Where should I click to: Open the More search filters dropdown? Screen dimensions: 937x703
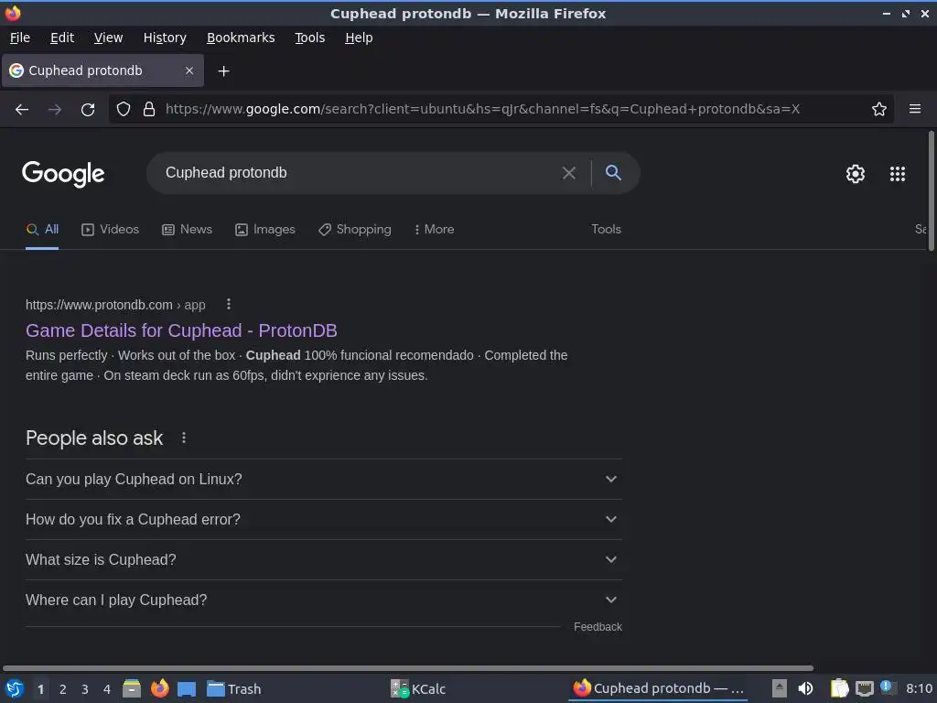click(435, 230)
